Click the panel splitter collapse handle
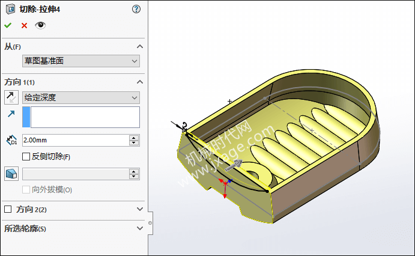Image resolution: width=415 pixels, height=256 pixels. (x=150, y=223)
